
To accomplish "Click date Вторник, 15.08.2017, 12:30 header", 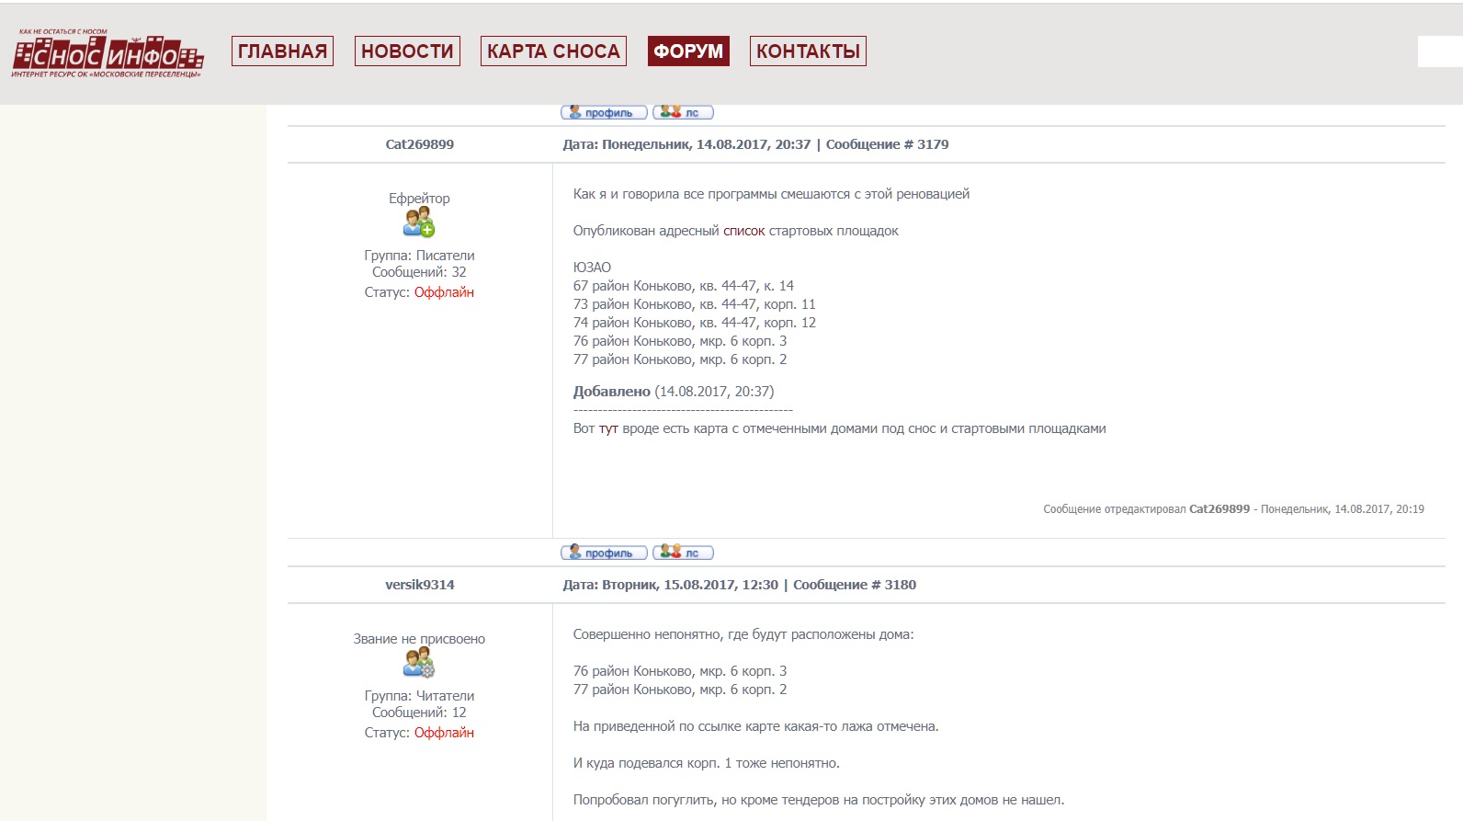I will [x=690, y=585].
